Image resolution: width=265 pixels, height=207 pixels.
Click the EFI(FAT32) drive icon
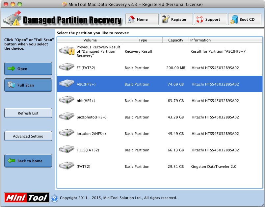click(66, 67)
